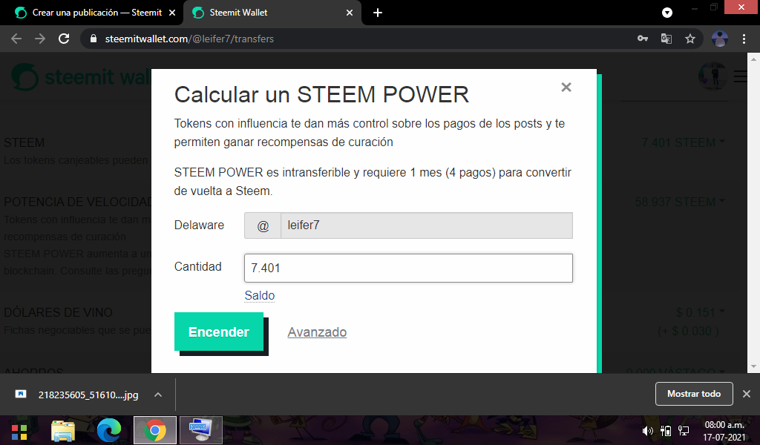This screenshot has height=445, width=760.
Task: Close the downloads bar
Action: pyautogui.click(x=747, y=394)
